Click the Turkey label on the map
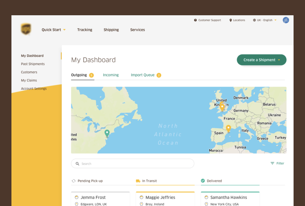The image size is (305, 206). (x=280, y=137)
